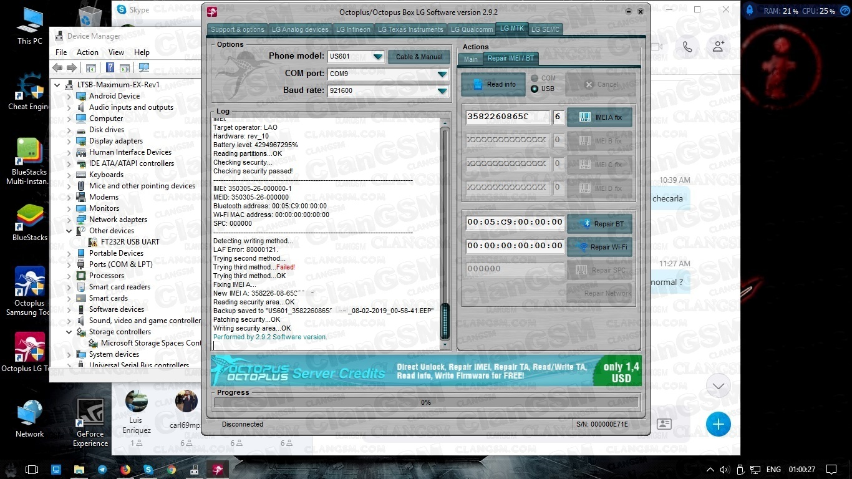The width and height of the screenshot is (852, 479).
Task: Click the IMEI A input field
Action: (508, 117)
